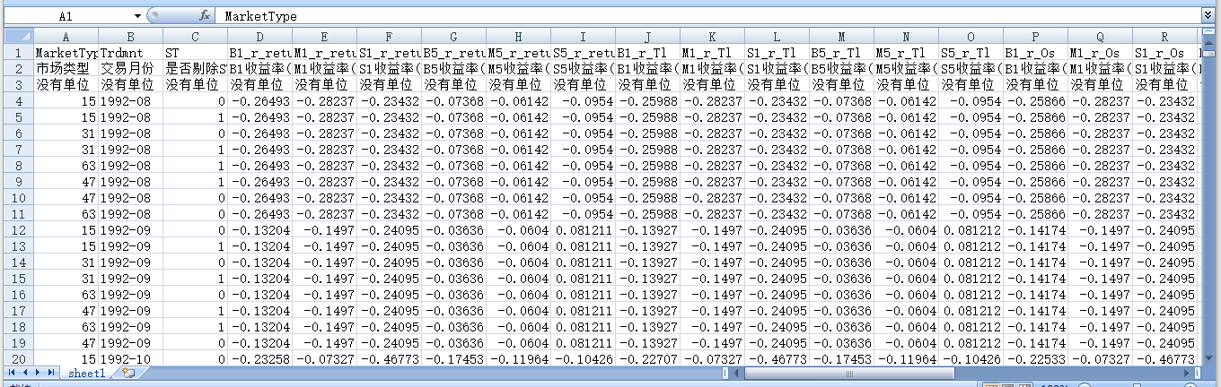The width and height of the screenshot is (1221, 387).
Task: Click cell O12 containing 0.081212 in row 12
Action: (971, 229)
